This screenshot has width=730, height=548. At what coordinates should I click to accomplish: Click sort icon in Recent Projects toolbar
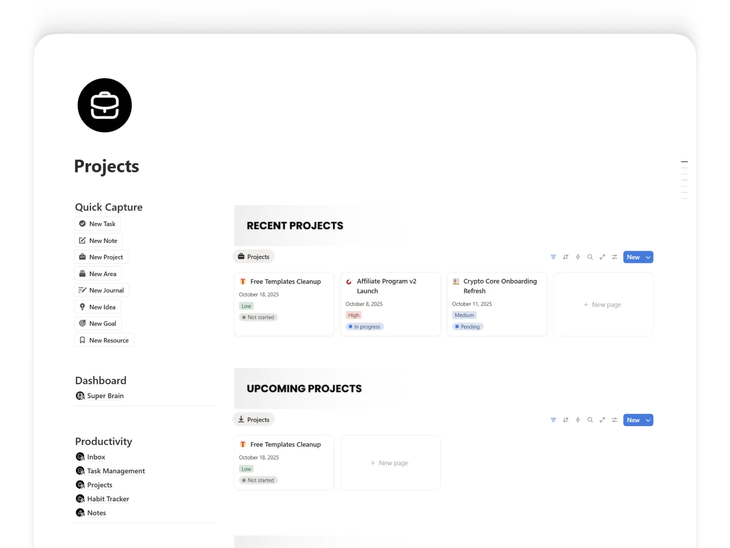565,257
